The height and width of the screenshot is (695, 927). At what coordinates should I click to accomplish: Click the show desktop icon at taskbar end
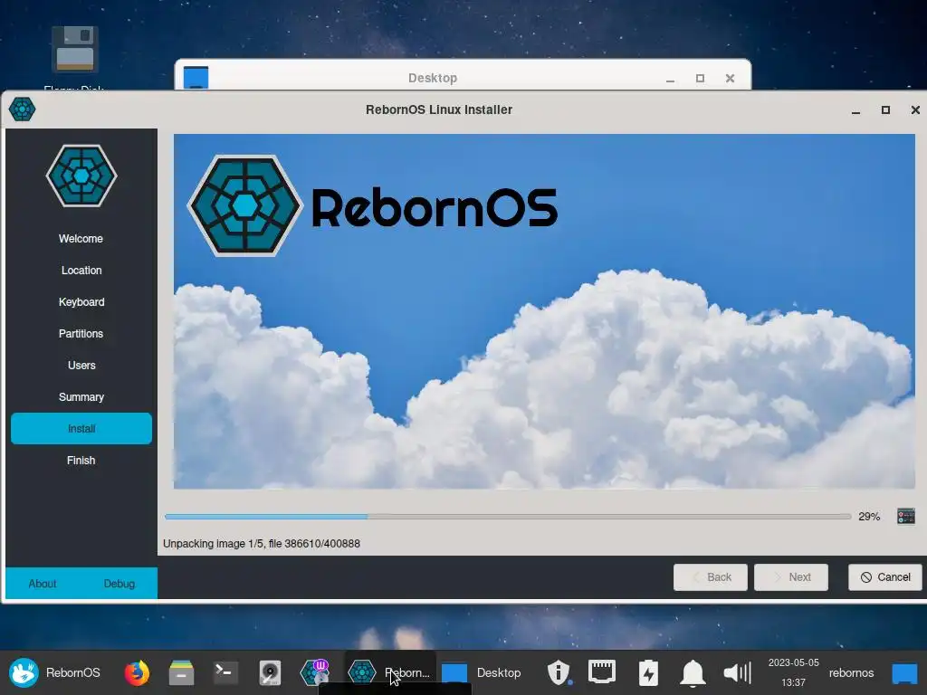click(904, 673)
